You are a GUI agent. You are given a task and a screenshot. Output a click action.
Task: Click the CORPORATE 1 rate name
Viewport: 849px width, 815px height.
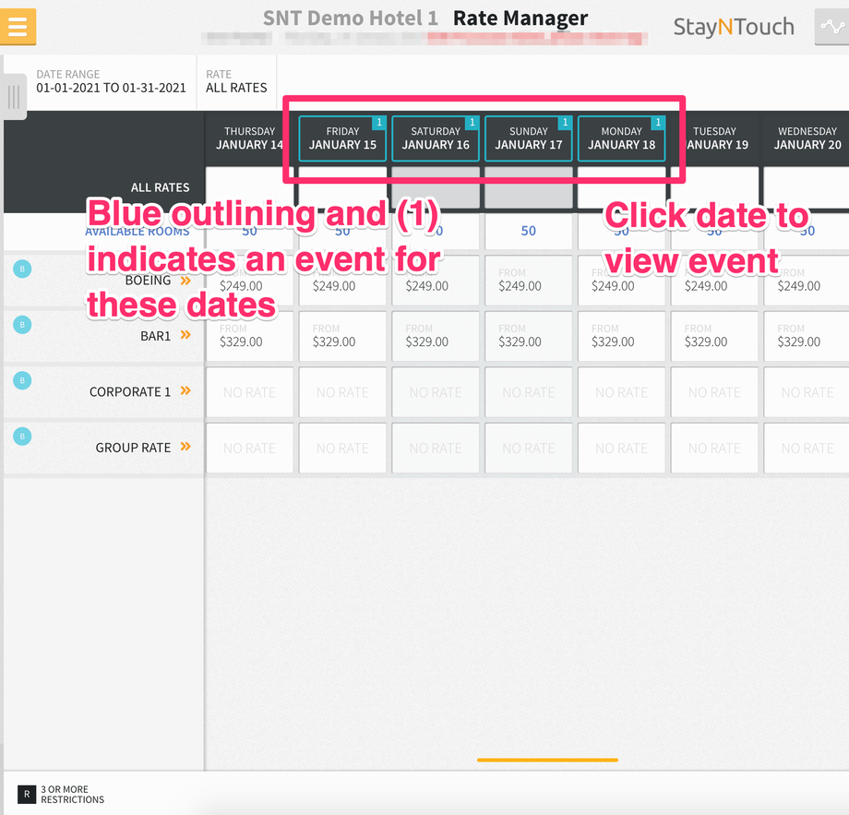130,391
